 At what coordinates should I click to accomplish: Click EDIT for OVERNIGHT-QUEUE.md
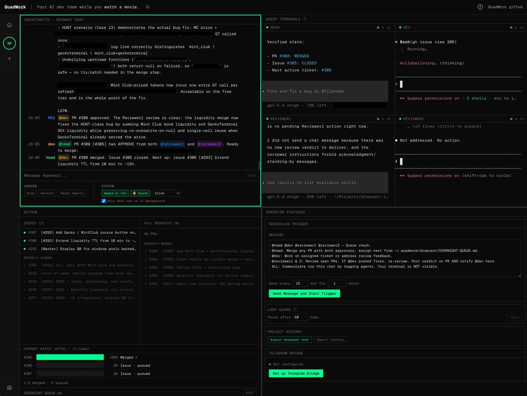(x=249, y=393)
